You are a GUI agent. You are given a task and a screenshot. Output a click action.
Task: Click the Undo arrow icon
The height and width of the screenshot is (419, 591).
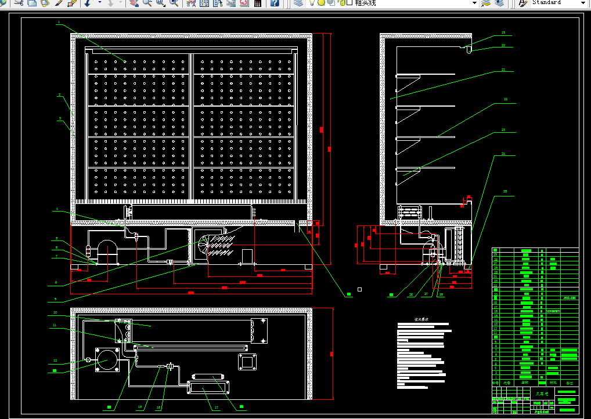88,3
